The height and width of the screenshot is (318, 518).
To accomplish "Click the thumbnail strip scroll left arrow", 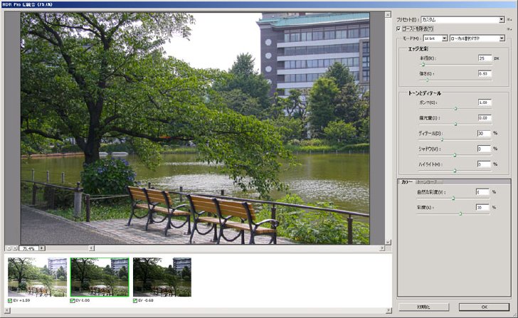I will (x=7, y=310).
